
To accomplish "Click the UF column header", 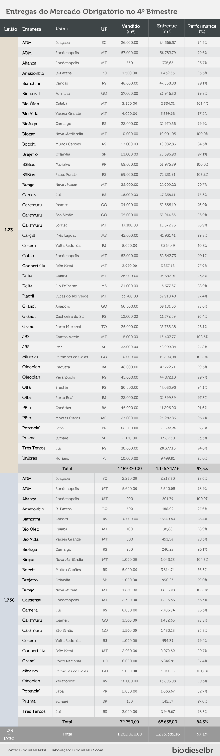I will click(x=104, y=29).
